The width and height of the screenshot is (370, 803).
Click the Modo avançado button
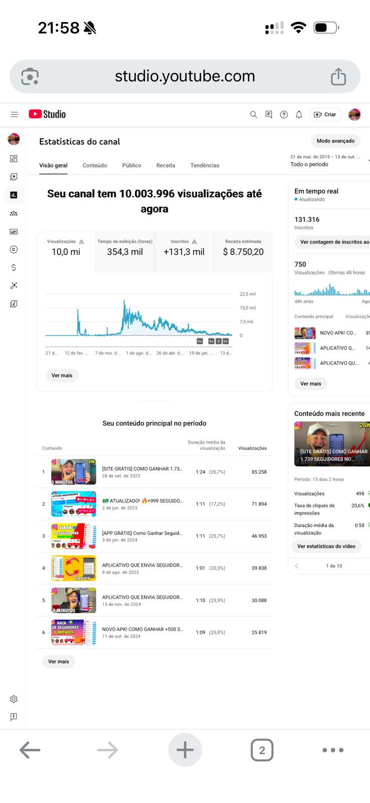click(335, 141)
